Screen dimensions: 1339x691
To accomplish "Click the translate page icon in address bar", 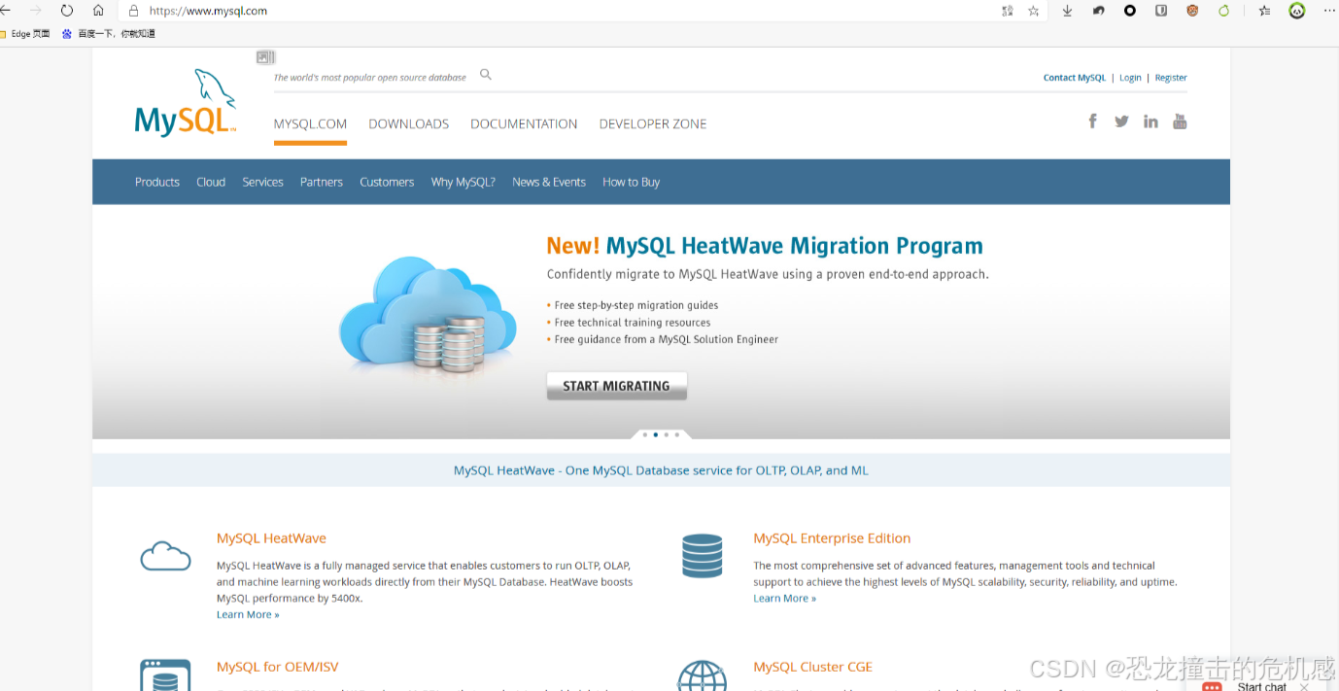I will click(1008, 11).
